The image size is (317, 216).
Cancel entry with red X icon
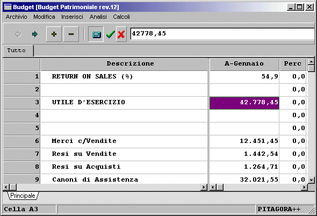click(x=121, y=34)
